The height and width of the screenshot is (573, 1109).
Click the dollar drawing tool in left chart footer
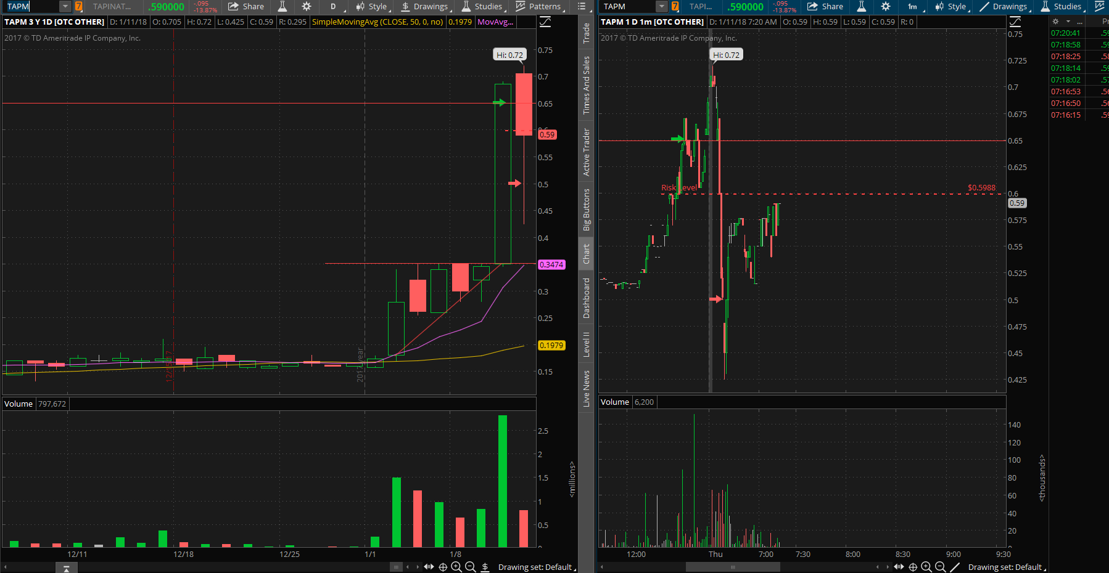[485, 567]
